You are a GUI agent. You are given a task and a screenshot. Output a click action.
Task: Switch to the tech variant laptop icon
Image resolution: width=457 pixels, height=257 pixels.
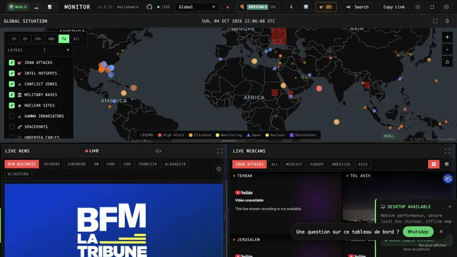(36, 7)
